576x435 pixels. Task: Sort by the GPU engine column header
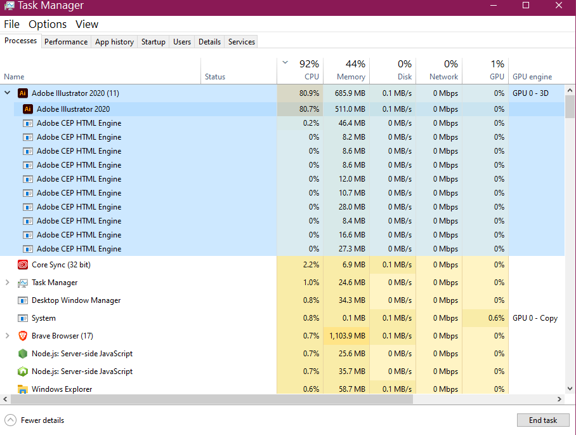537,71
